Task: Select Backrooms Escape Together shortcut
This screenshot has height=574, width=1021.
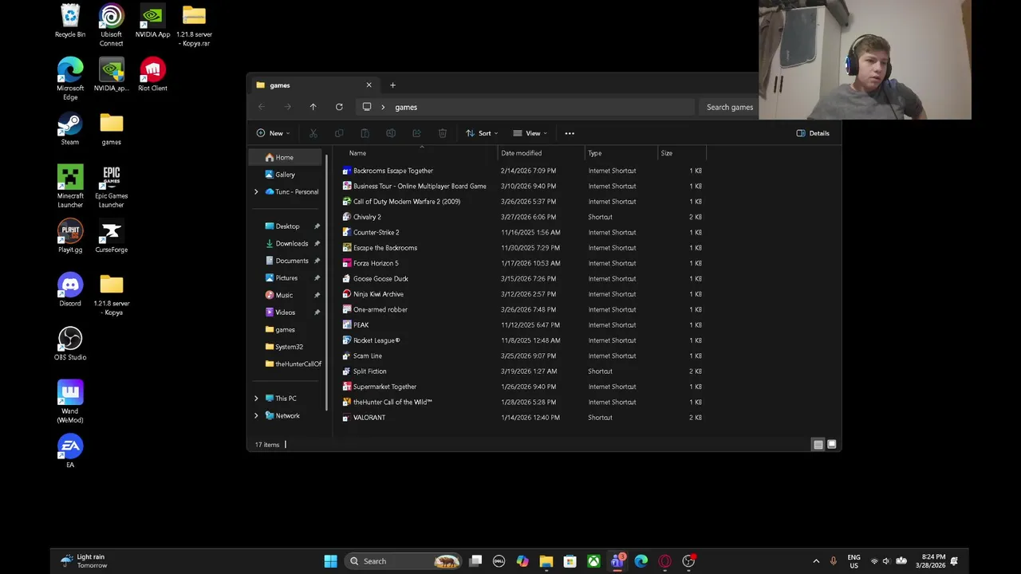Action: (x=392, y=171)
